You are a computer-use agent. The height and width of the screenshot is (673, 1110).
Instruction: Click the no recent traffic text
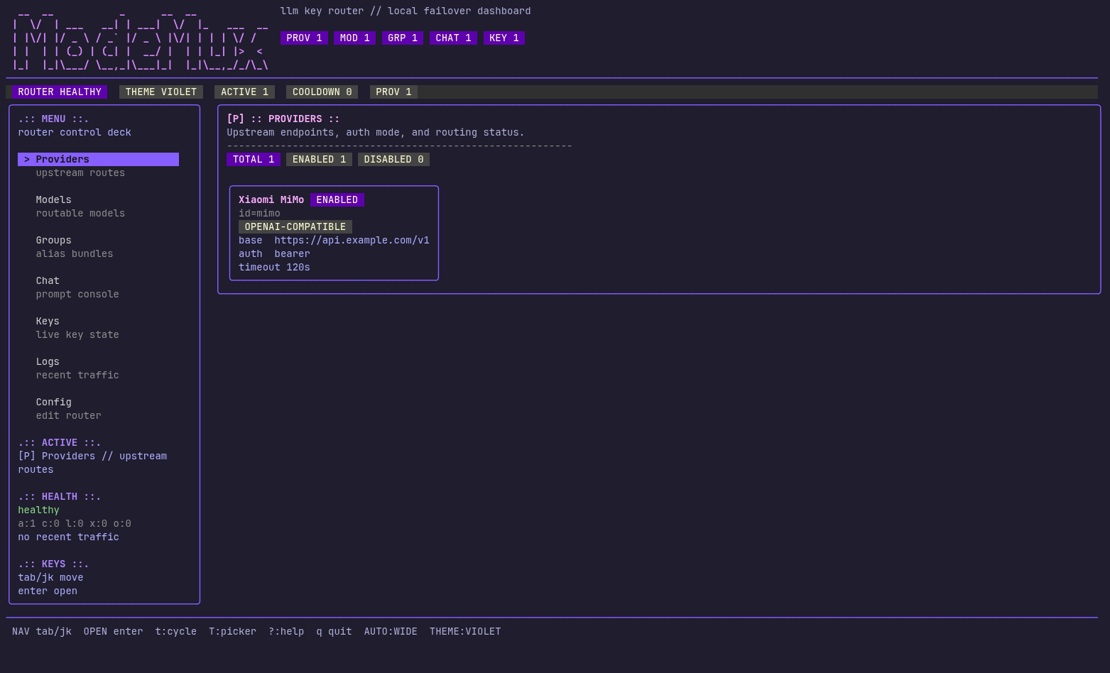click(68, 537)
